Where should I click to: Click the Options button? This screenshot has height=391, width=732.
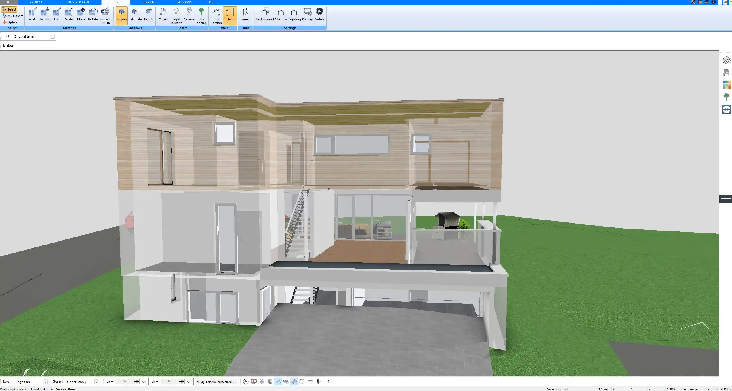(11, 22)
